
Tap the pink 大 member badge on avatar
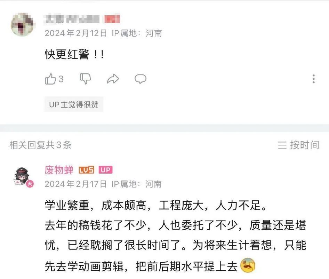tap(30, 184)
